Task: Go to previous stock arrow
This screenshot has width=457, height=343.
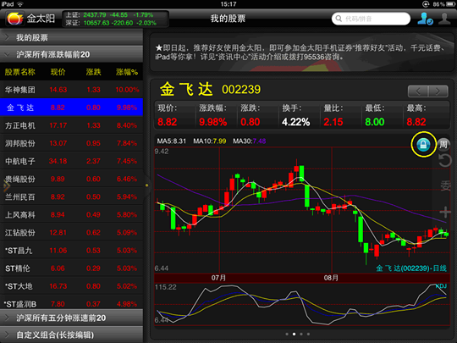Action: coord(418,91)
